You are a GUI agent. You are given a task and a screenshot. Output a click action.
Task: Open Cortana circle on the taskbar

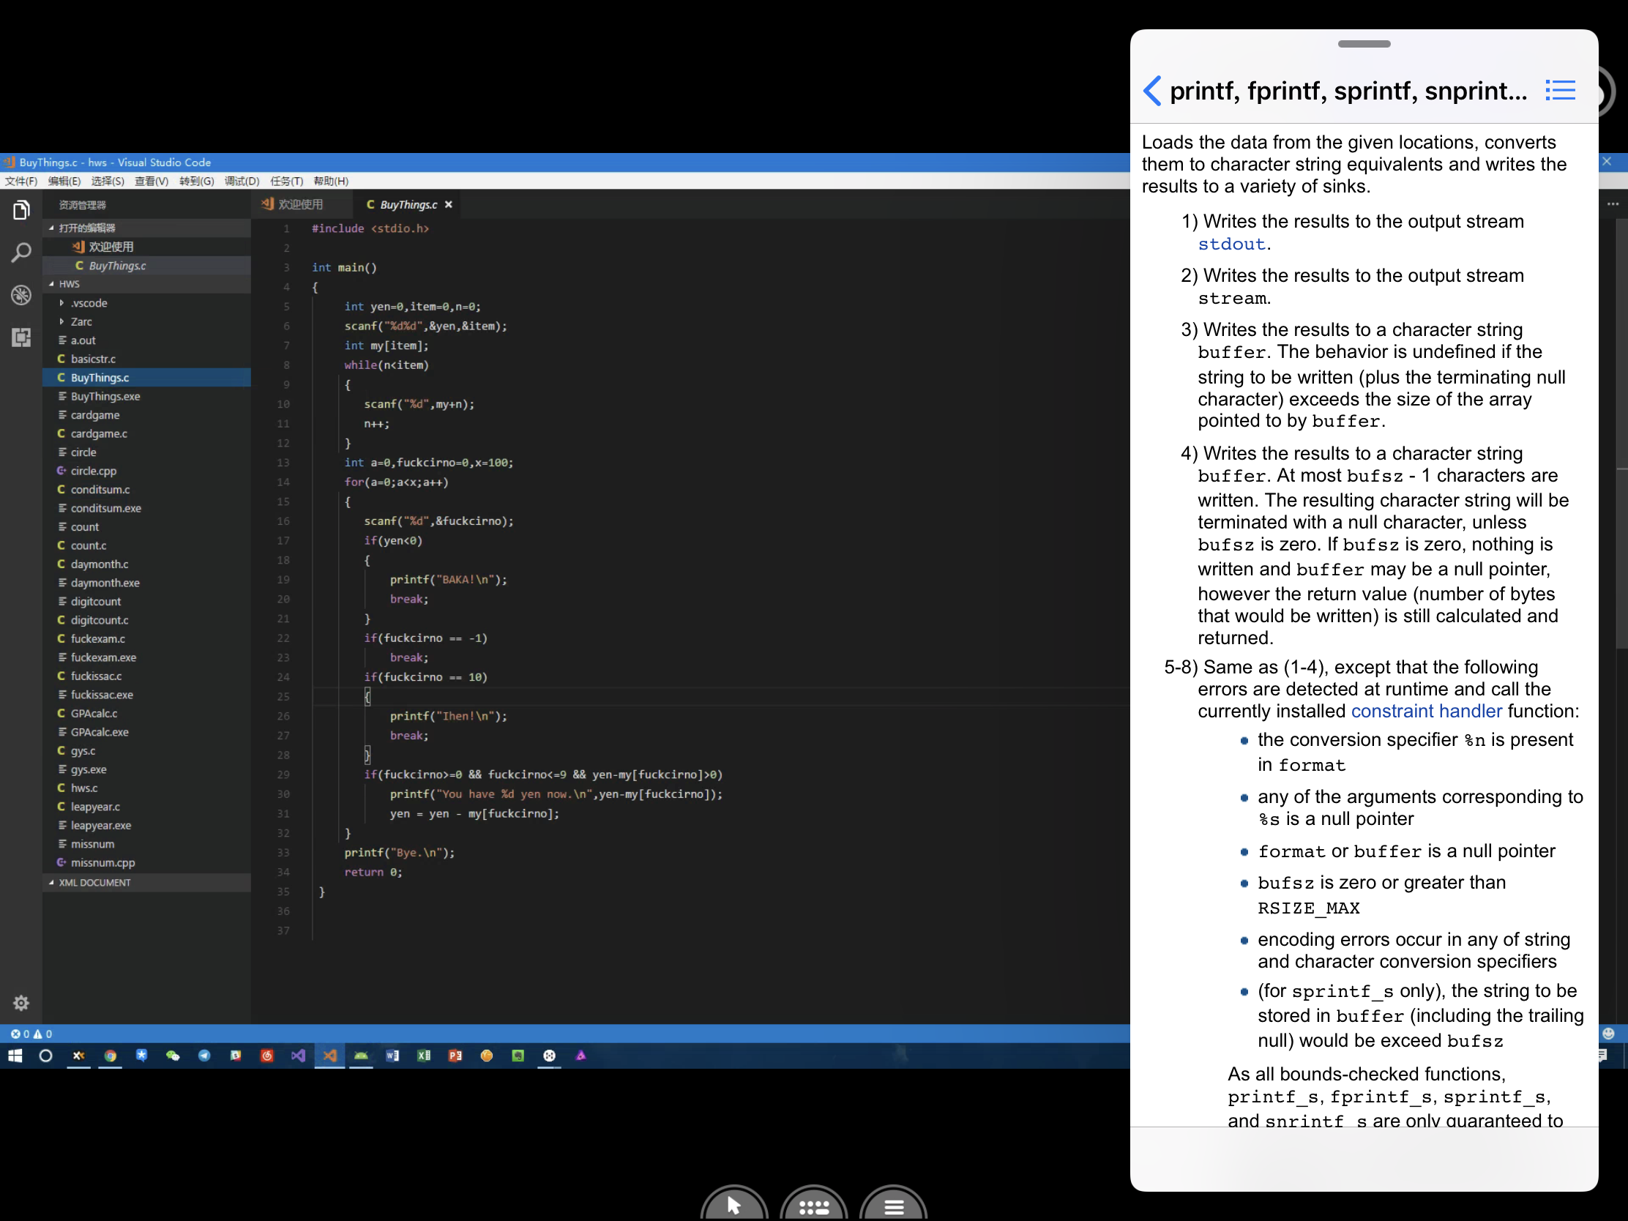(x=45, y=1056)
